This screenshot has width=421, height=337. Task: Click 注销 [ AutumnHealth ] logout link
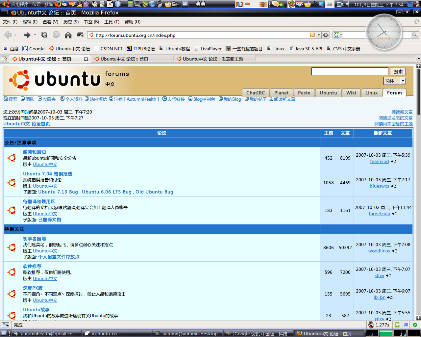[x=134, y=99]
